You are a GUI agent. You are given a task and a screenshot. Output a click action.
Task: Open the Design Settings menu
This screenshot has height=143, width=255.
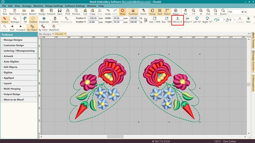(x=54, y=6)
